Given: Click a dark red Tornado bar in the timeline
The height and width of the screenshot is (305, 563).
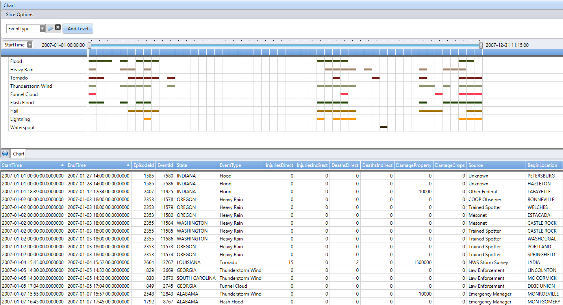Looking at the screenshot, I should (x=96, y=78).
